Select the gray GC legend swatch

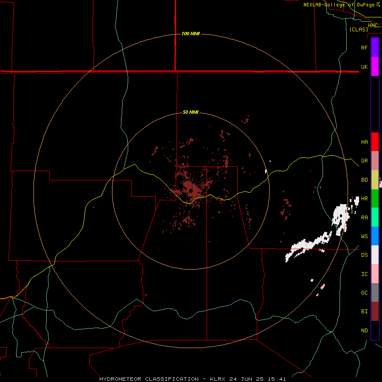pyautogui.click(x=375, y=292)
